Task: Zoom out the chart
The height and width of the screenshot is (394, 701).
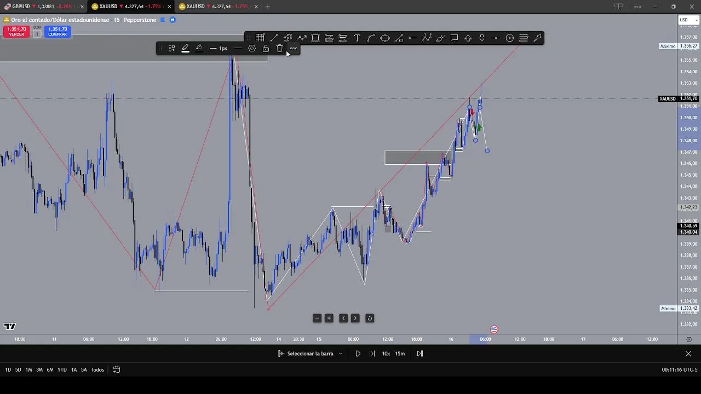Action: pos(317,318)
